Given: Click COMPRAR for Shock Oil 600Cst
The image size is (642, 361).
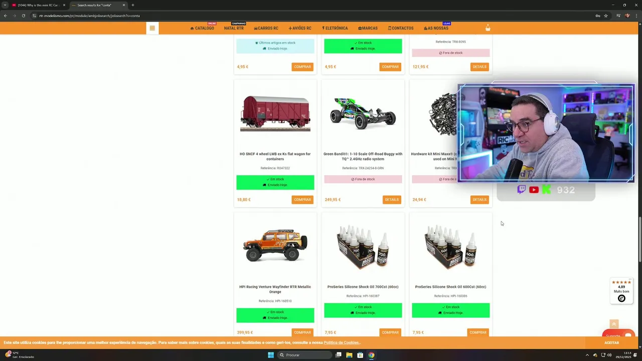Looking at the screenshot, I should point(478,332).
